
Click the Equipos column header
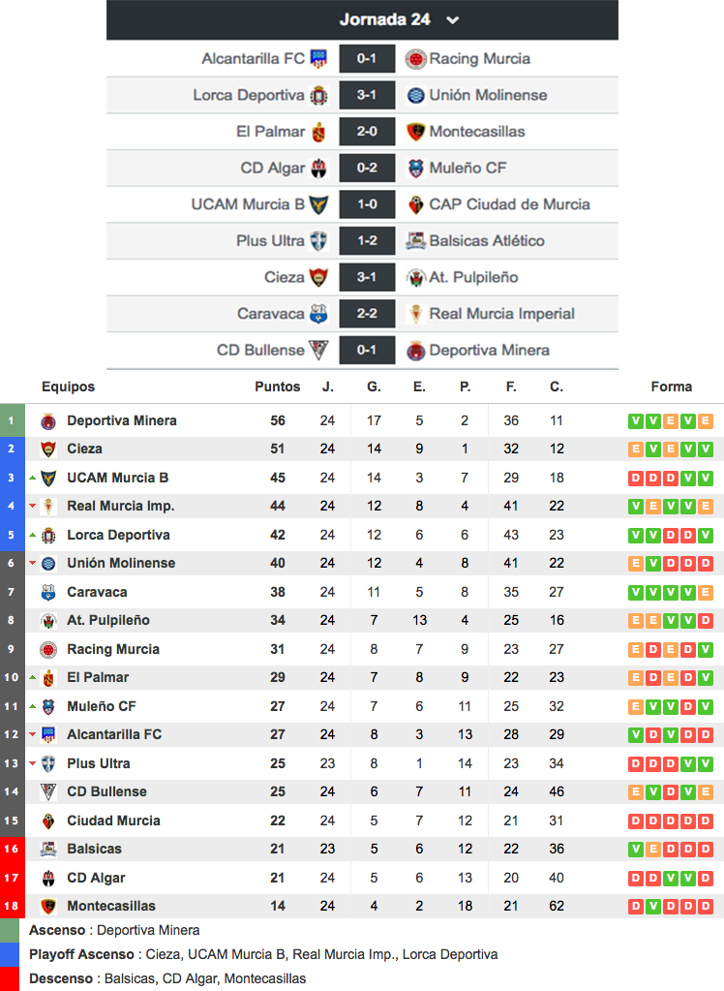[x=68, y=387]
